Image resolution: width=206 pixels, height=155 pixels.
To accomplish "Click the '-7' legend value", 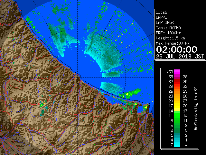I will click(x=171, y=145).
